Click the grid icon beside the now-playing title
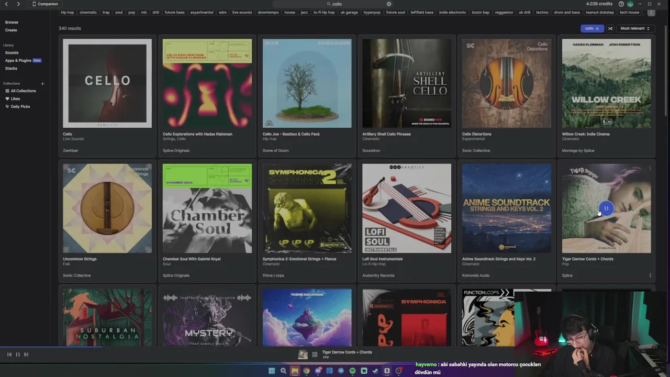Viewport: 670px width, 377px height. [x=315, y=354]
